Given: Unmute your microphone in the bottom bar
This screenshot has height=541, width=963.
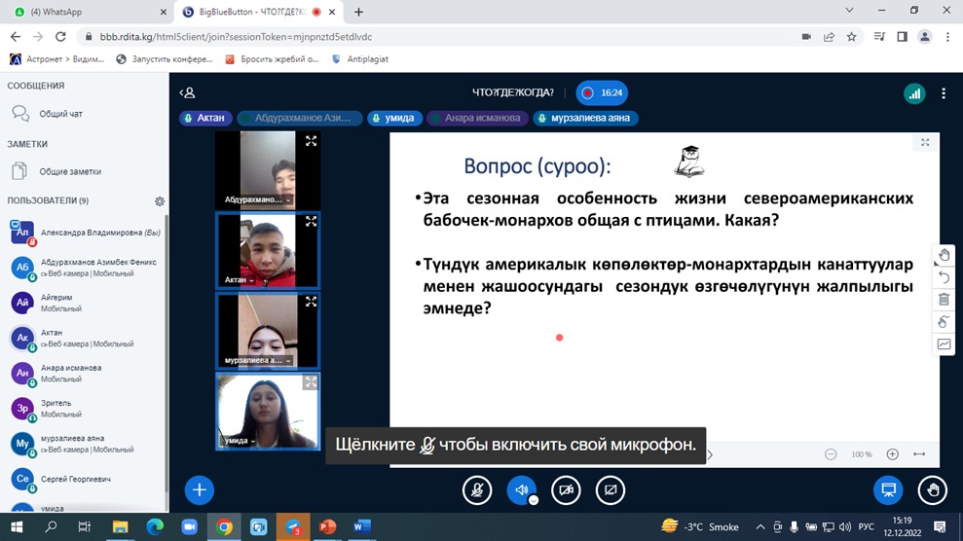Looking at the screenshot, I should click(x=477, y=490).
